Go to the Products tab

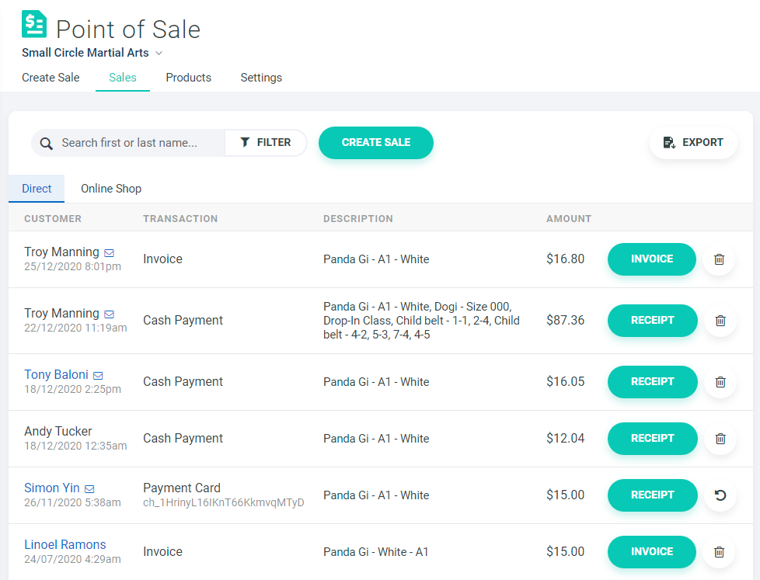[188, 78]
